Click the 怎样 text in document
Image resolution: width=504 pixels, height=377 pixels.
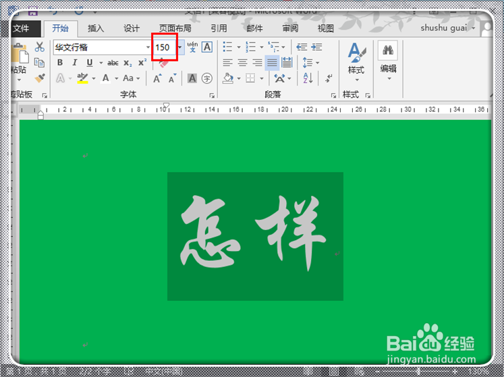point(253,233)
